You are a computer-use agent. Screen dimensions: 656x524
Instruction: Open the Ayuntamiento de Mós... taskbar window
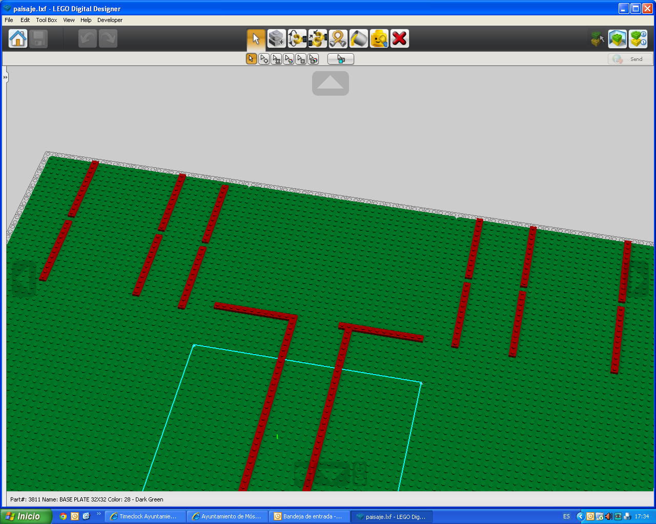pos(228,517)
